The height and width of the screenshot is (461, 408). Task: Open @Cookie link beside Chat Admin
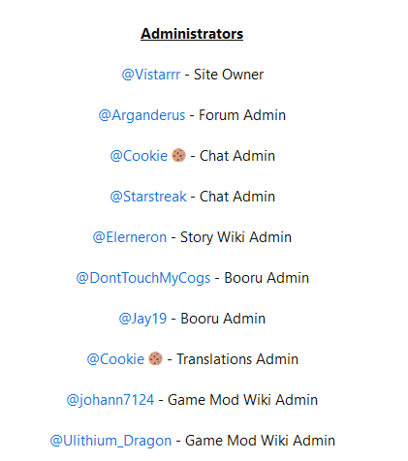pyautogui.click(x=139, y=156)
